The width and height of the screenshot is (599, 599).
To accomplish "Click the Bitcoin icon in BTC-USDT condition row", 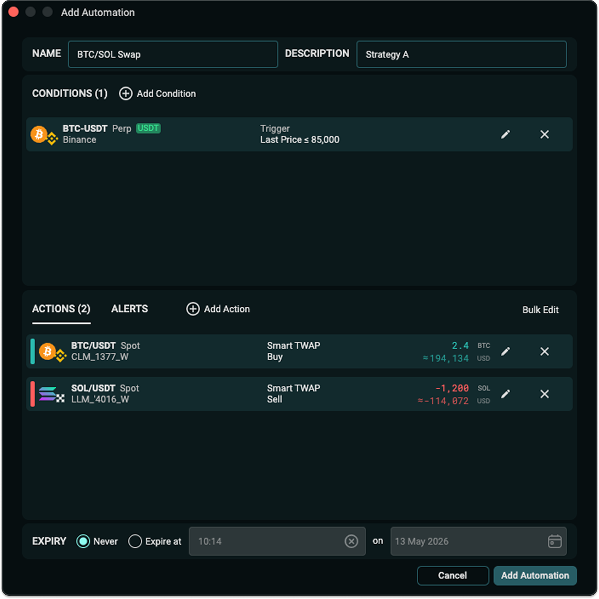I will tap(39, 134).
